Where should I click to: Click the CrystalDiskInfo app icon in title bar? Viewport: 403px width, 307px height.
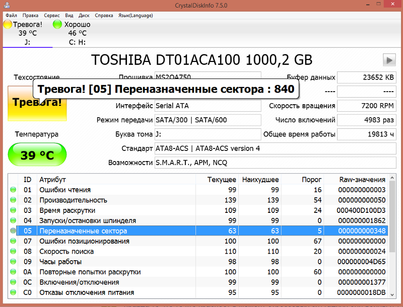click(7, 5)
